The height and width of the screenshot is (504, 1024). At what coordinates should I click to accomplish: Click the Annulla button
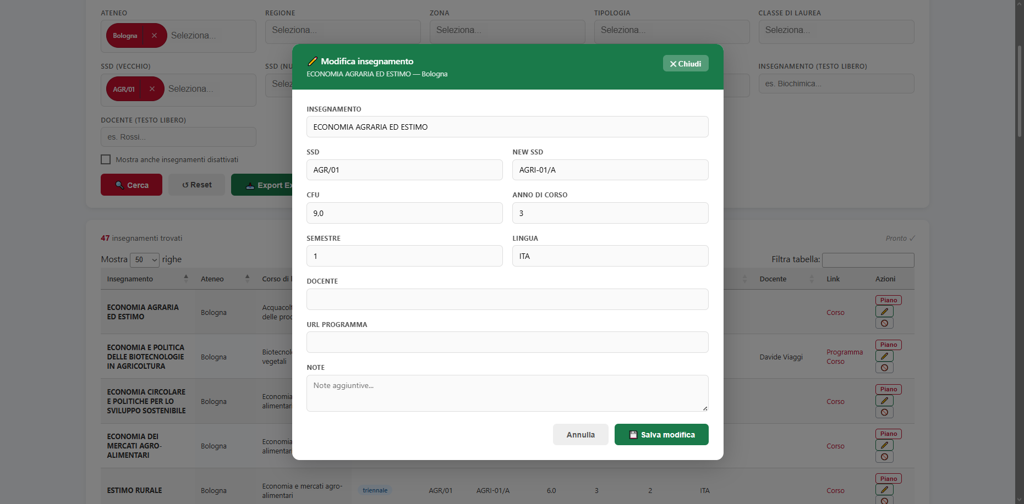pos(581,435)
